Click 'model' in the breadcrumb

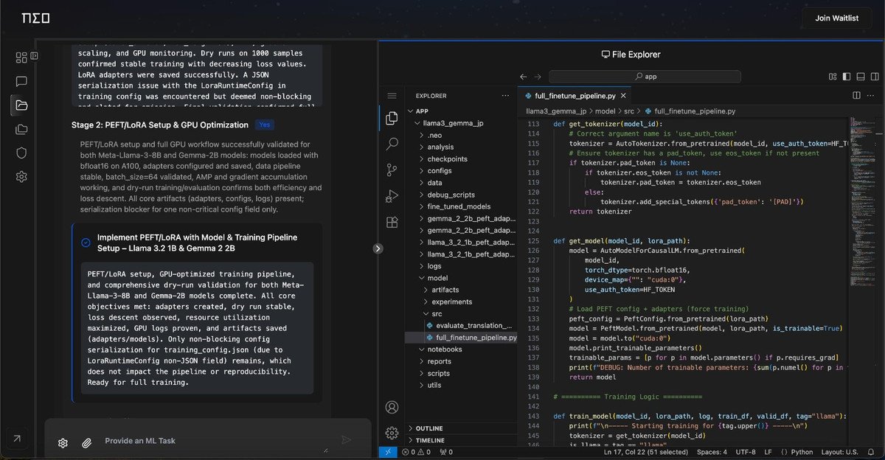[605, 111]
